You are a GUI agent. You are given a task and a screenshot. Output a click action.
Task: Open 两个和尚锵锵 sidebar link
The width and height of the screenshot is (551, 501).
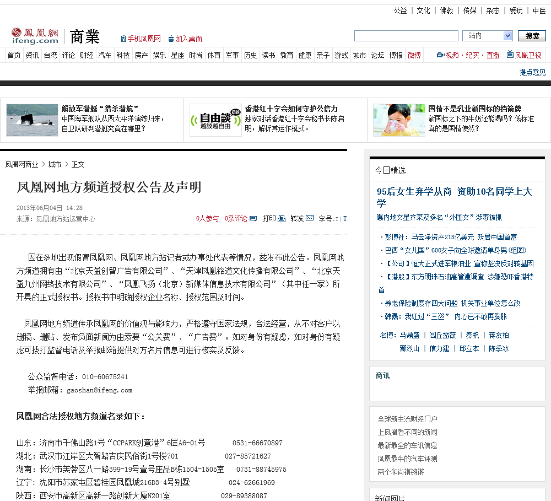(x=401, y=472)
